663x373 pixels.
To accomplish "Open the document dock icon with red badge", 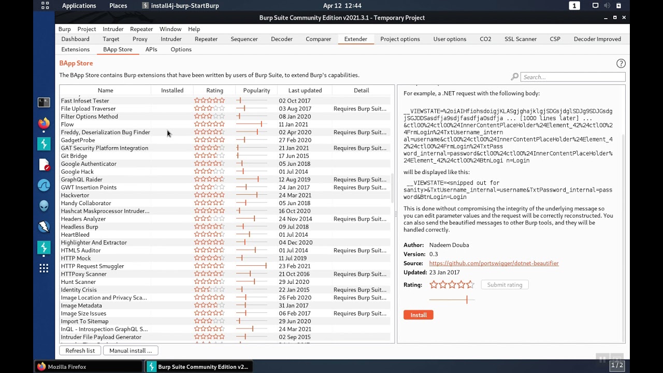I will 44,164.
